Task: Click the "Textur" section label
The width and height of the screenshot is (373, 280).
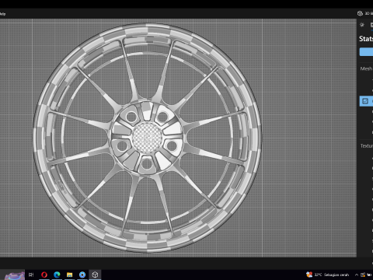Action: pos(367,146)
